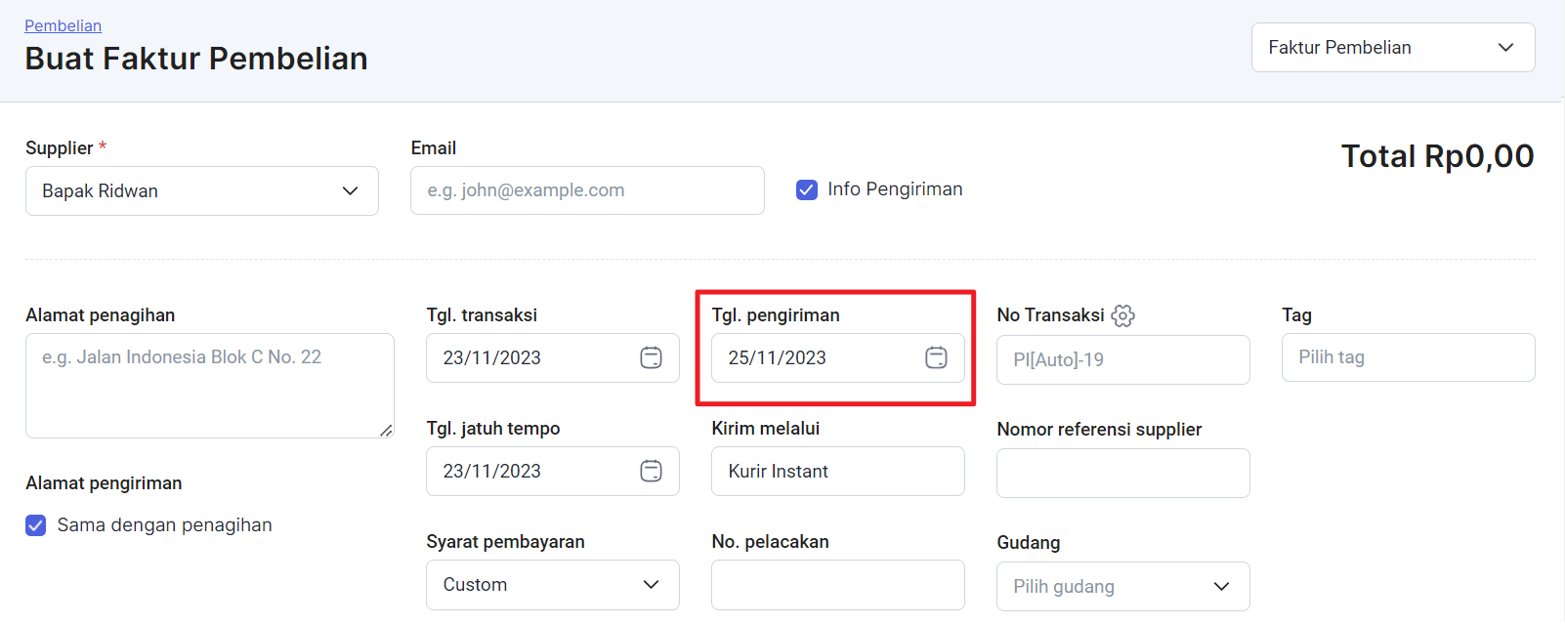Click Nomor referensi supplier field
The height and width of the screenshot is (625, 1565).
click(x=1123, y=473)
